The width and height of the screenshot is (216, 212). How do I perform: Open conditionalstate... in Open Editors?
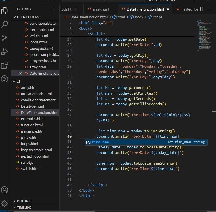tap(35, 24)
